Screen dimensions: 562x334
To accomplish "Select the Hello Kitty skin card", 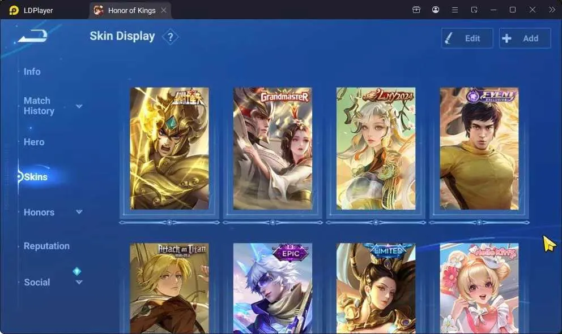I will (x=479, y=289).
